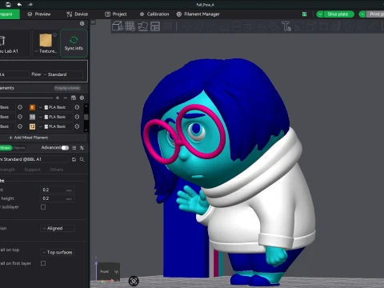
Task: Click the settings list view icon
Action: coord(74,148)
